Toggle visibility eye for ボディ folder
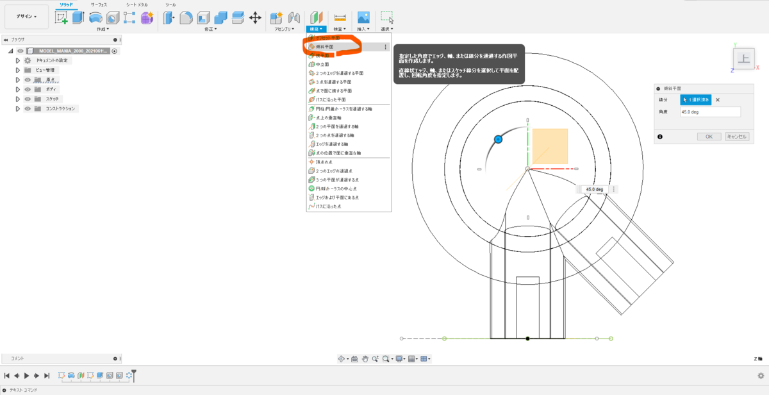This screenshot has width=769, height=395. pyautogui.click(x=28, y=89)
